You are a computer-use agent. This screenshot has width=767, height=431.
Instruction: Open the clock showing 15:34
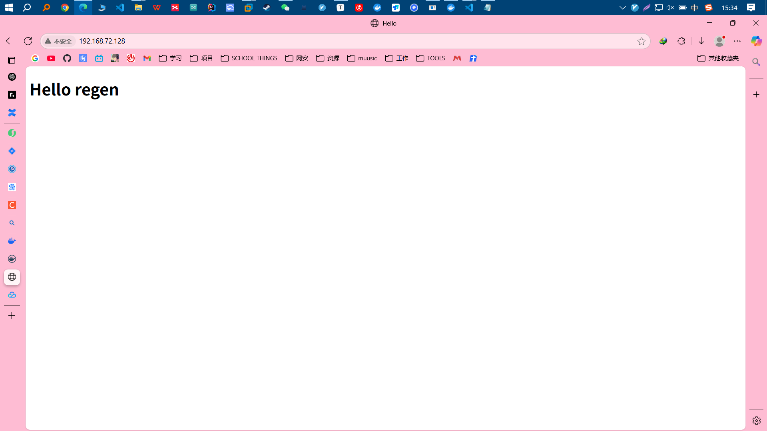coord(729,8)
